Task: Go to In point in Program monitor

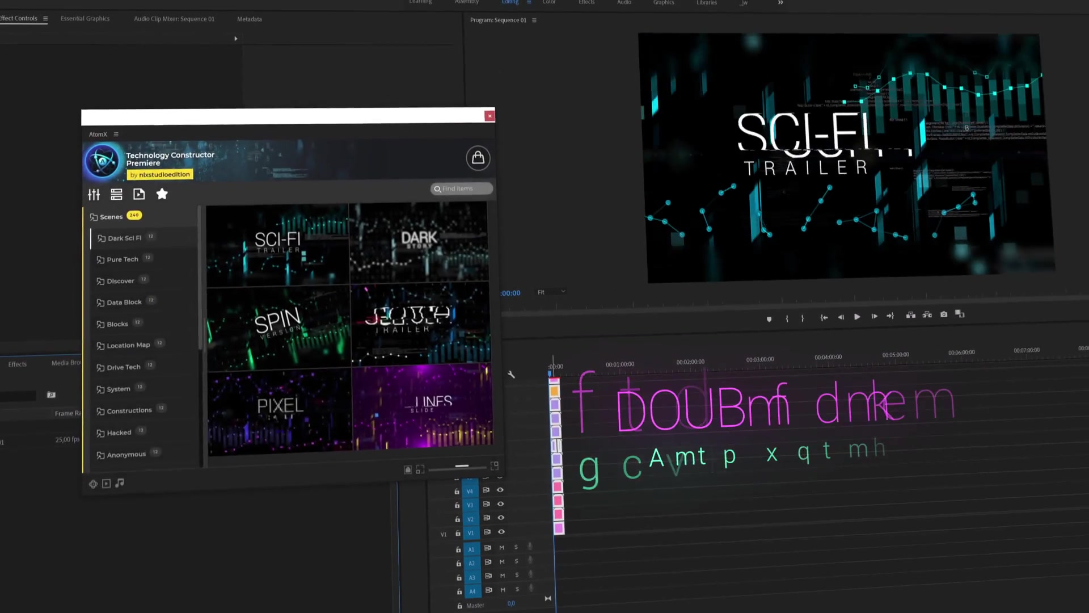Action: [x=824, y=317]
